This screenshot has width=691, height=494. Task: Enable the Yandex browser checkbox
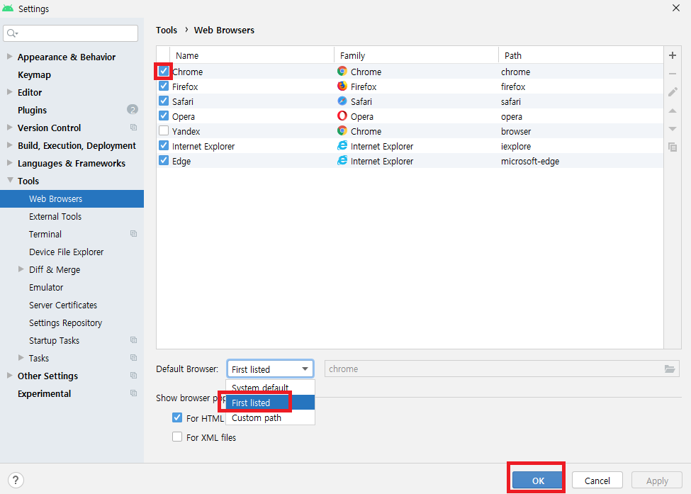click(x=164, y=131)
